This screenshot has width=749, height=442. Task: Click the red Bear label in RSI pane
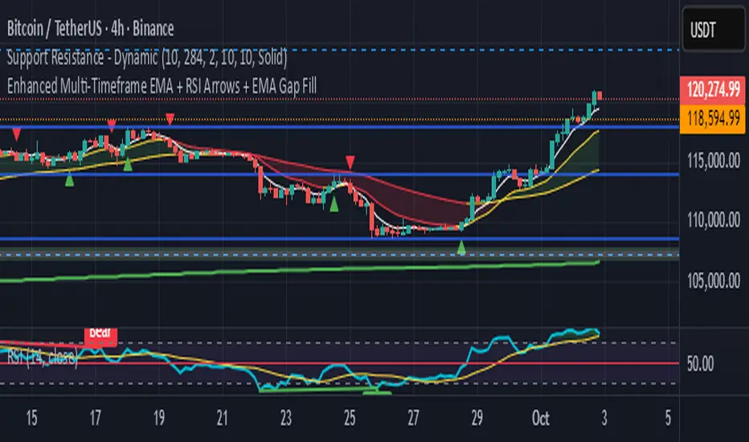pyautogui.click(x=100, y=334)
